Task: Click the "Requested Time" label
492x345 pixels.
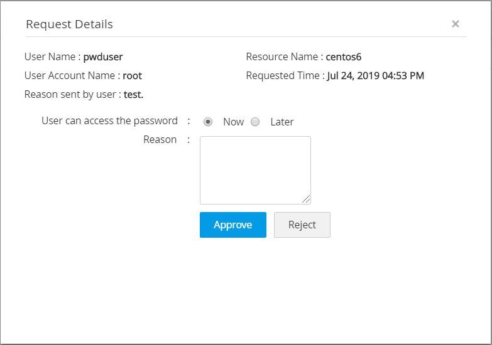Action: (x=284, y=76)
